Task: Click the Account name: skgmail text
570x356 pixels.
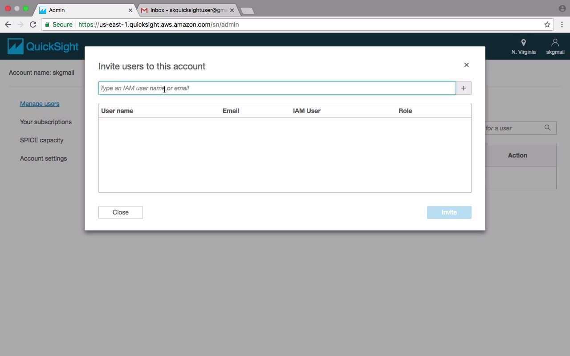Action: tap(41, 73)
